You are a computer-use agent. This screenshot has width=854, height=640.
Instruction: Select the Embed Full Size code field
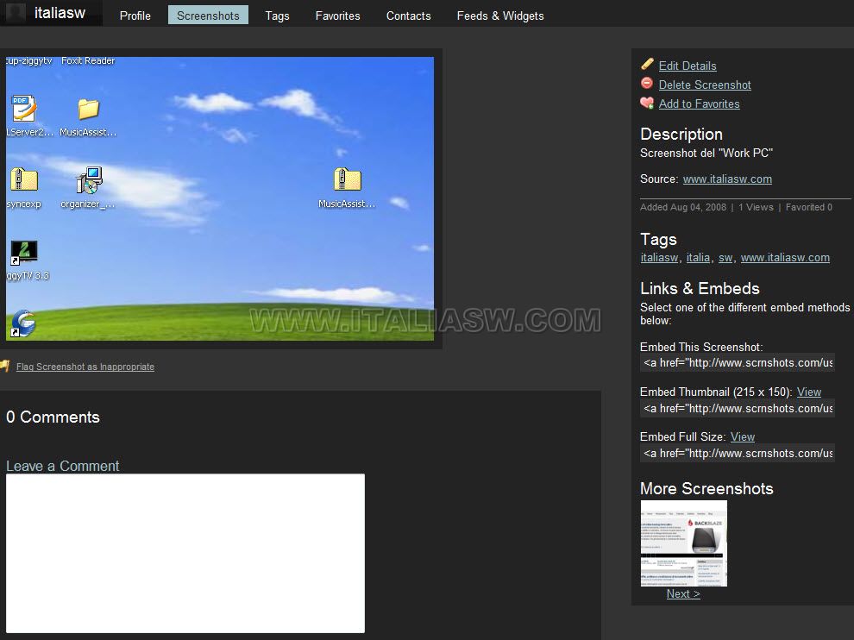(x=738, y=453)
